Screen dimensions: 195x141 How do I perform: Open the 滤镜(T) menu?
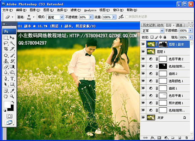76,10
